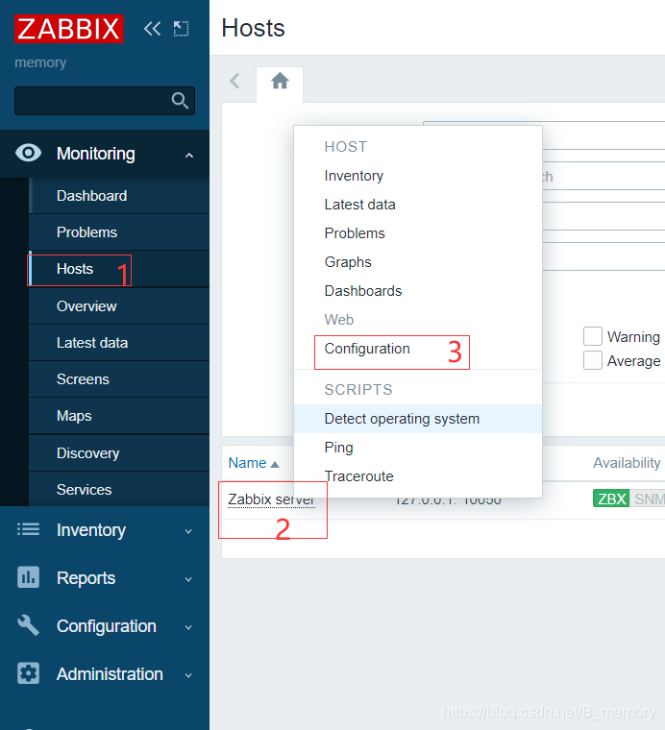Expand the Administration section chevron
This screenshot has height=730, width=665.
click(x=188, y=675)
